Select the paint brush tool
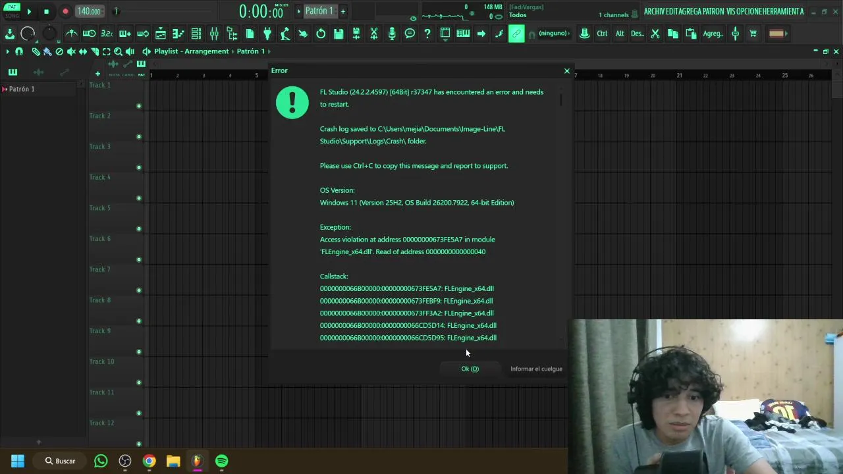 [47, 51]
